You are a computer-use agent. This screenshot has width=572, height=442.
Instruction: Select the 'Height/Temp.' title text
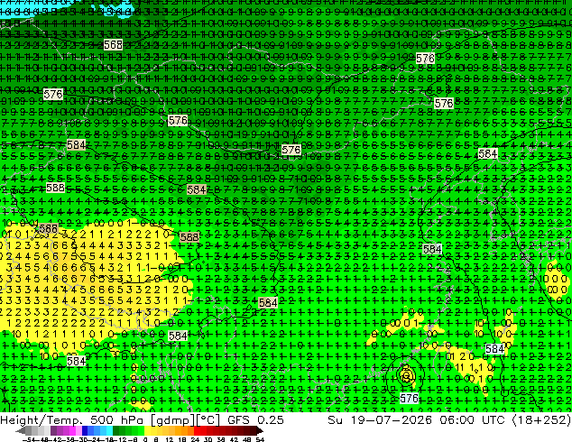click(43, 419)
